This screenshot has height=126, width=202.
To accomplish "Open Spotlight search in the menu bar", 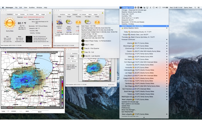I will [195, 8].
